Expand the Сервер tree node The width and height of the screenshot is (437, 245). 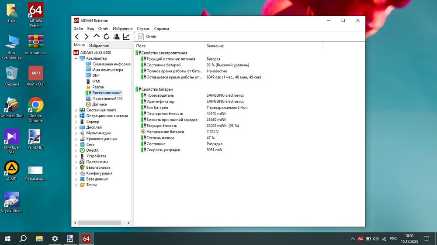click(x=76, y=122)
